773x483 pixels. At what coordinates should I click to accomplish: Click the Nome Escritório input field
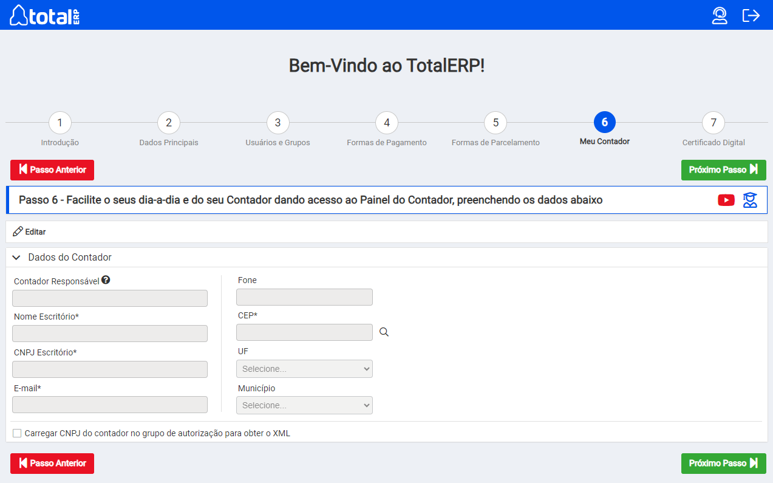pyautogui.click(x=110, y=334)
